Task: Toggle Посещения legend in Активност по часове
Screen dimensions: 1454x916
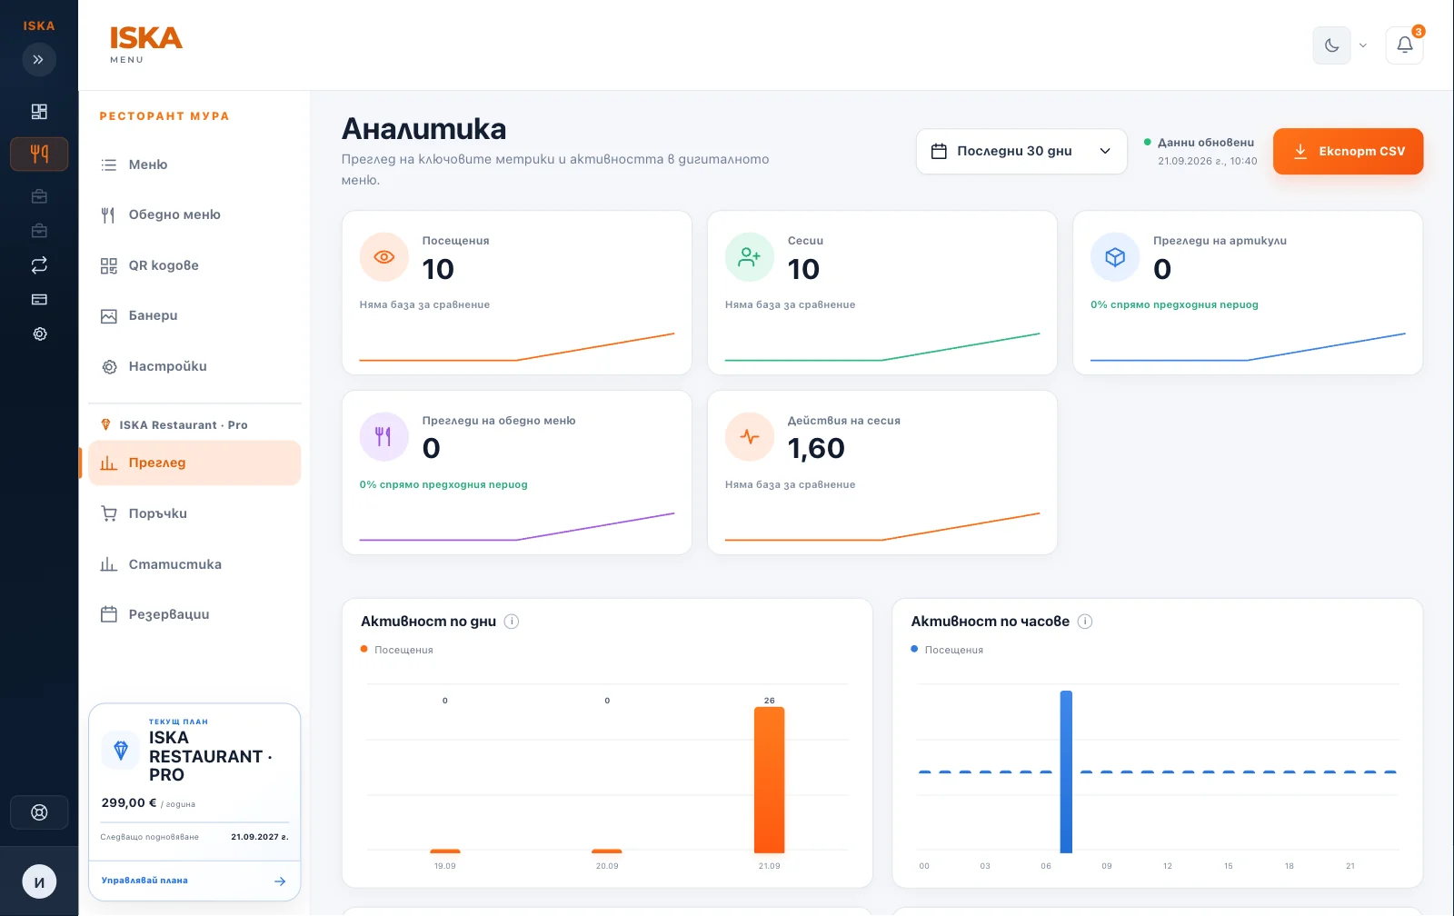Action: coord(947,650)
